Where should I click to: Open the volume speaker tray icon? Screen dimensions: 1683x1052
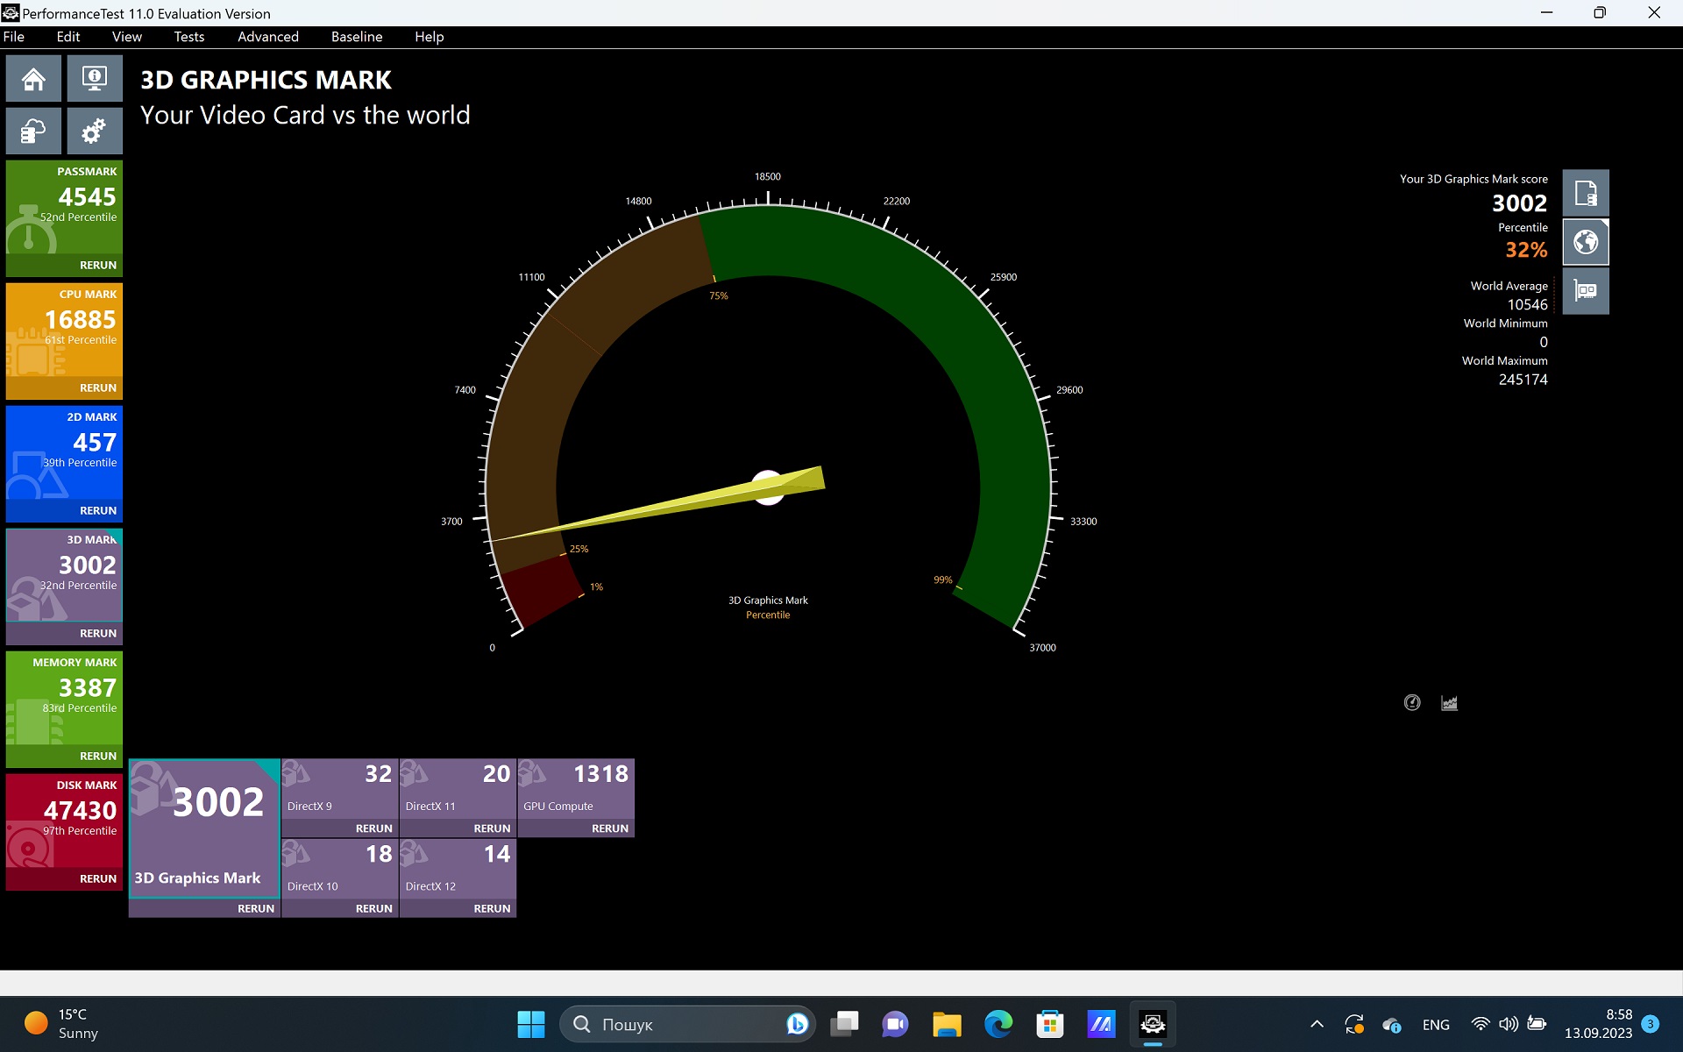1509,1024
